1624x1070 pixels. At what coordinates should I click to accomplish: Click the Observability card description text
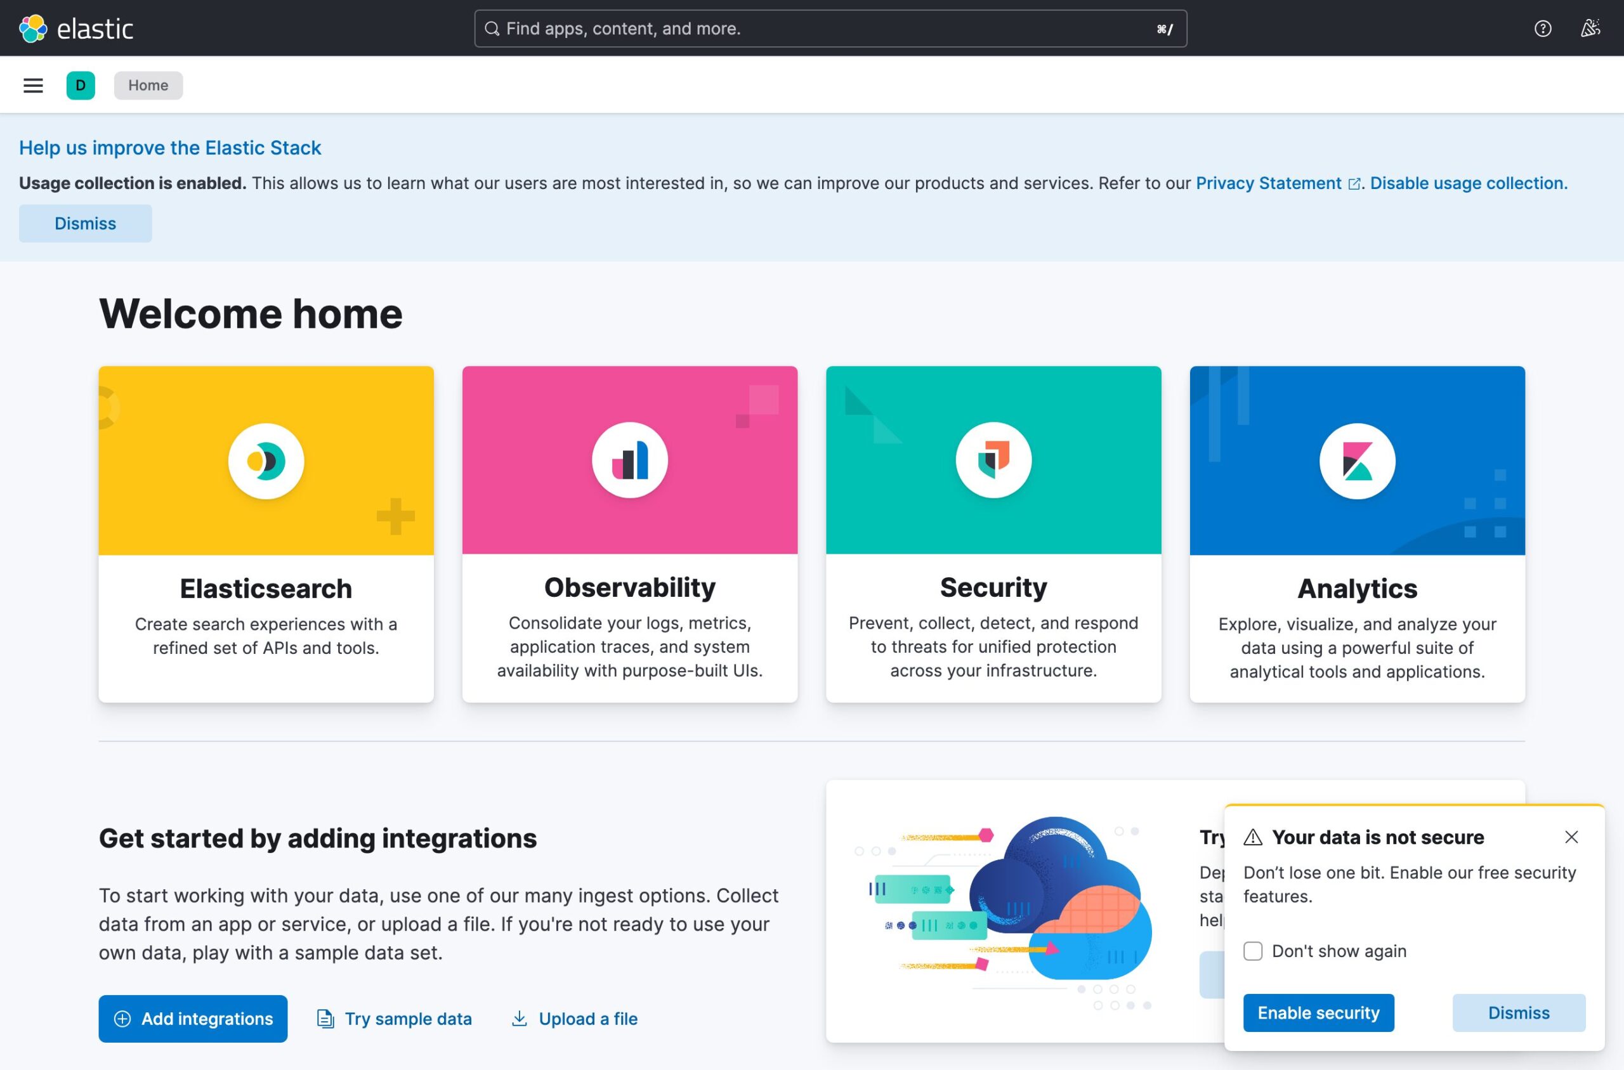630,647
